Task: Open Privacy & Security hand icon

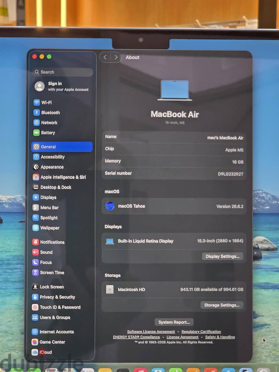Action: (x=35, y=297)
